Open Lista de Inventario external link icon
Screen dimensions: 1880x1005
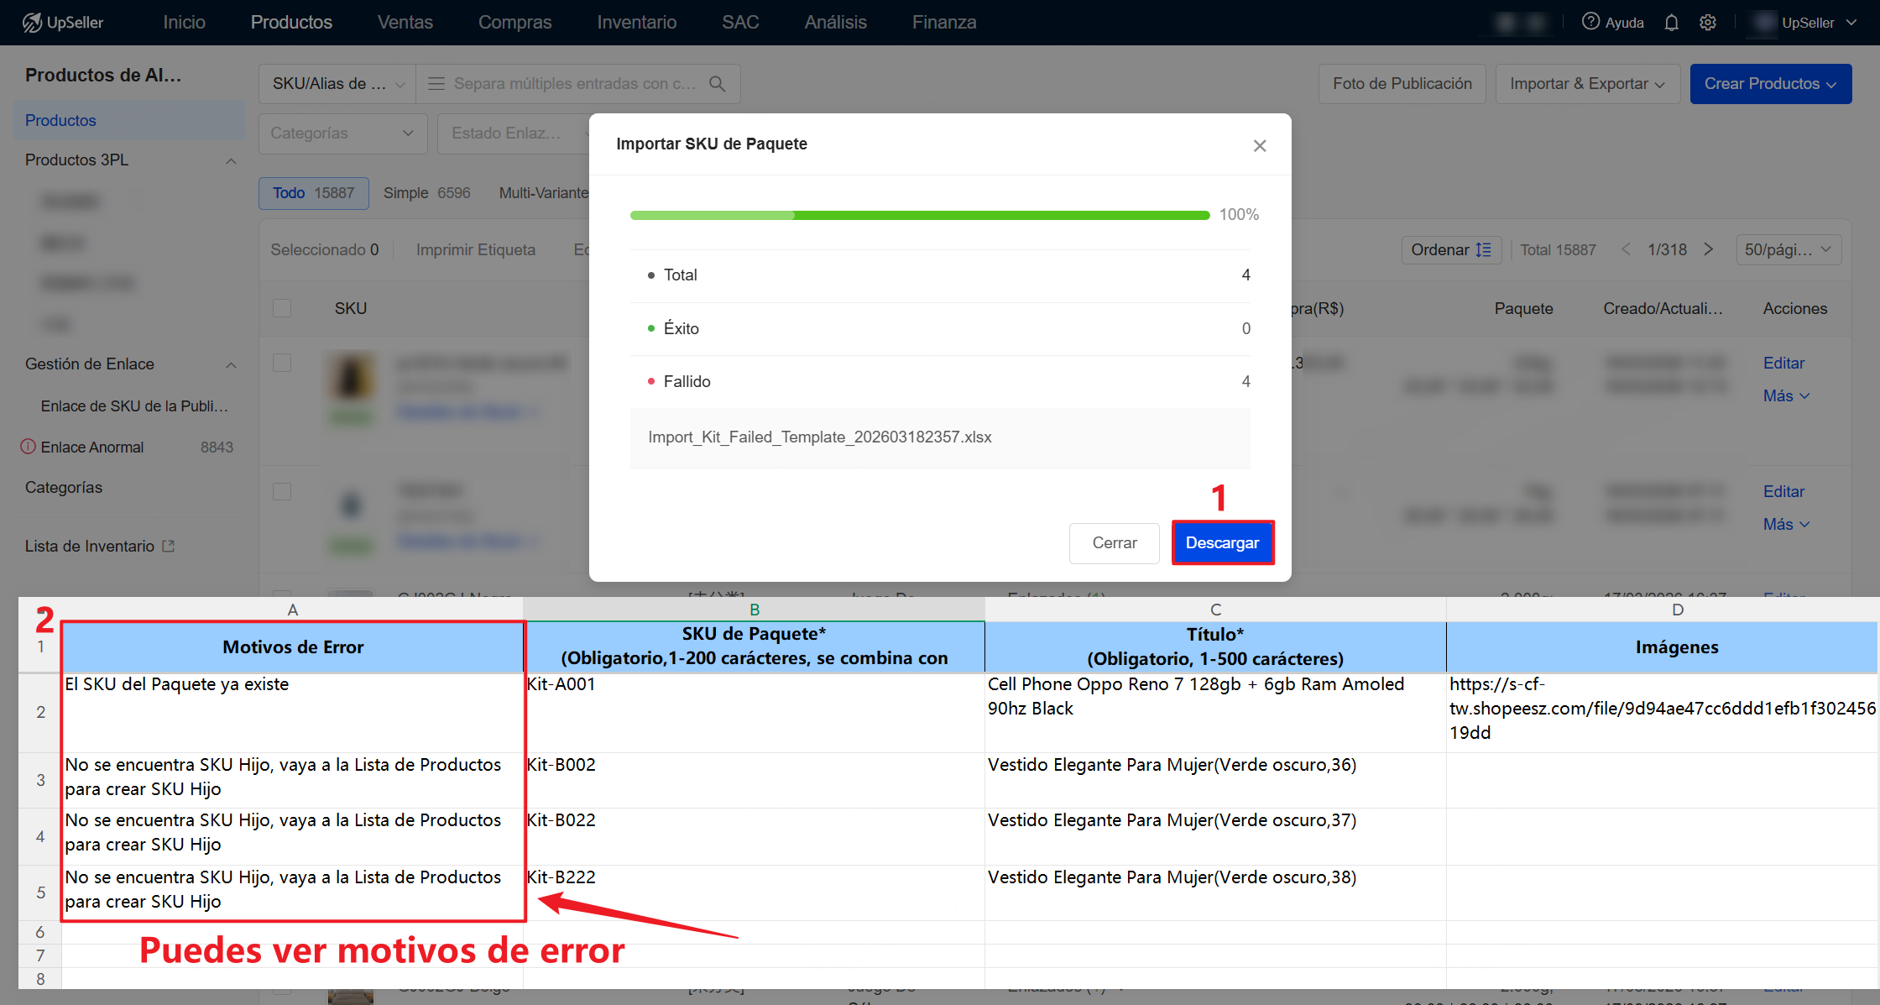[170, 546]
